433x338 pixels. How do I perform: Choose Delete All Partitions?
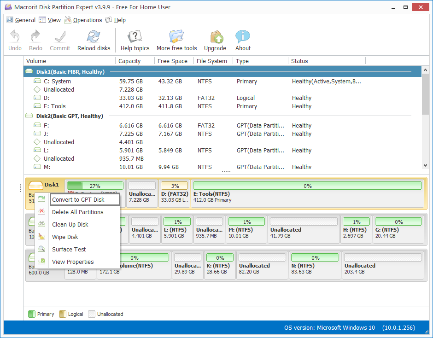(x=77, y=212)
